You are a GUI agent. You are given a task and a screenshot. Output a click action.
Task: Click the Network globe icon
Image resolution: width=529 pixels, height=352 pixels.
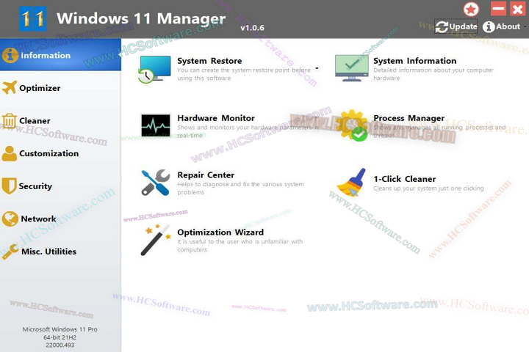[x=10, y=219]
